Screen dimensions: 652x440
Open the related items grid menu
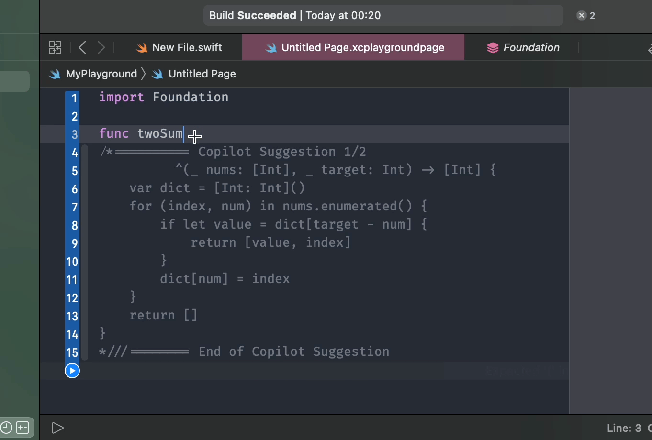[55, 47]
